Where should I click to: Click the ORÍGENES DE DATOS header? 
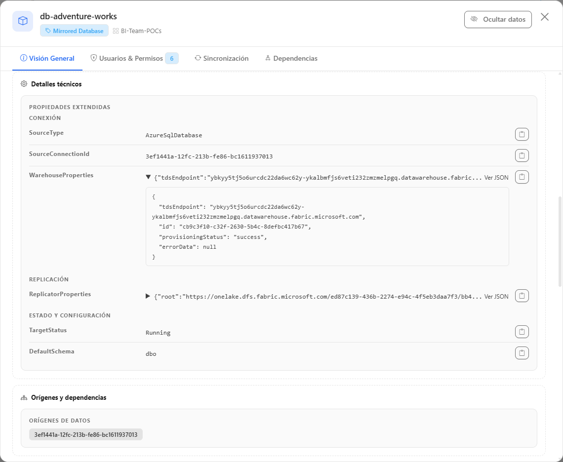click(x=60, y=421)
